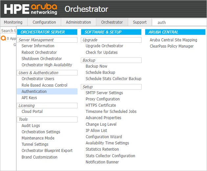
Task: Open Aruba Central Site Mapping
Action: 173,40
